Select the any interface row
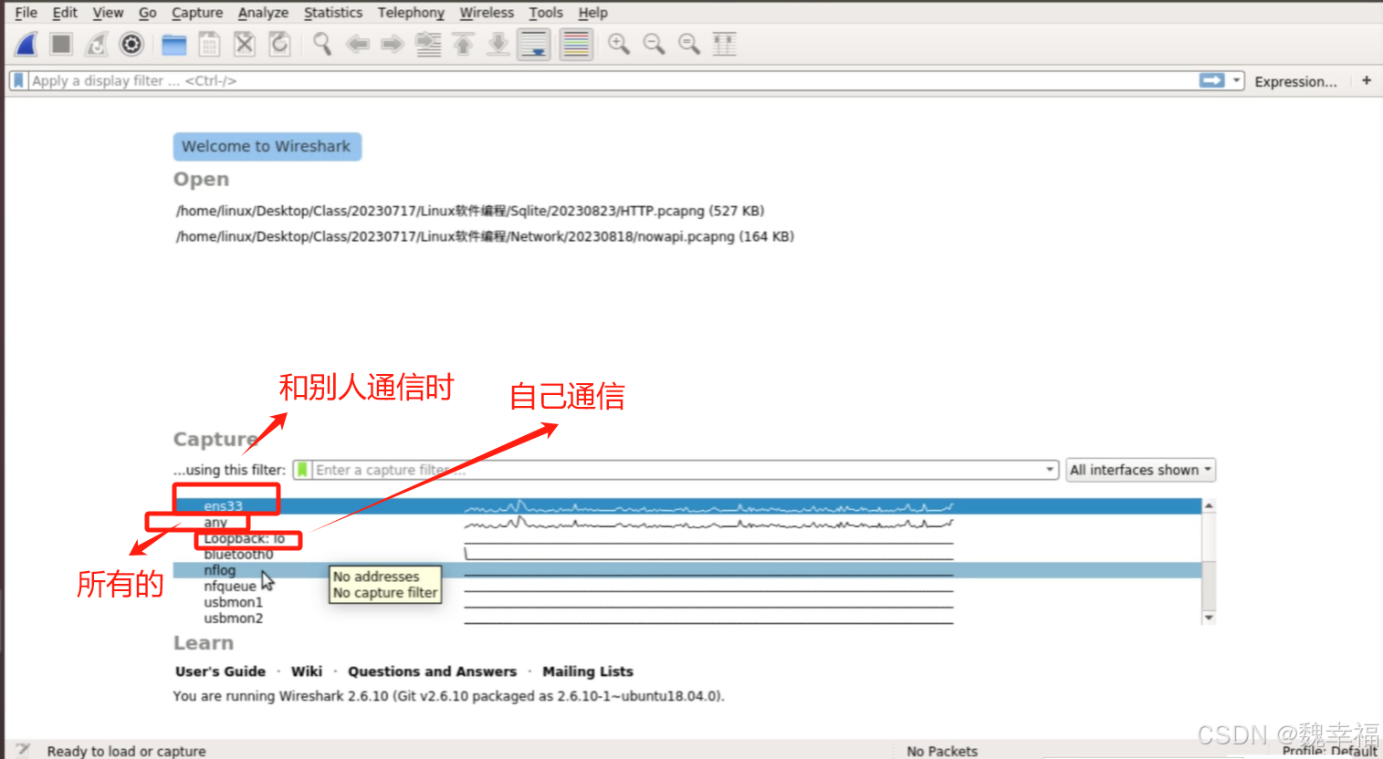The height and width of the screenshot is (759, 1383). 687,522
